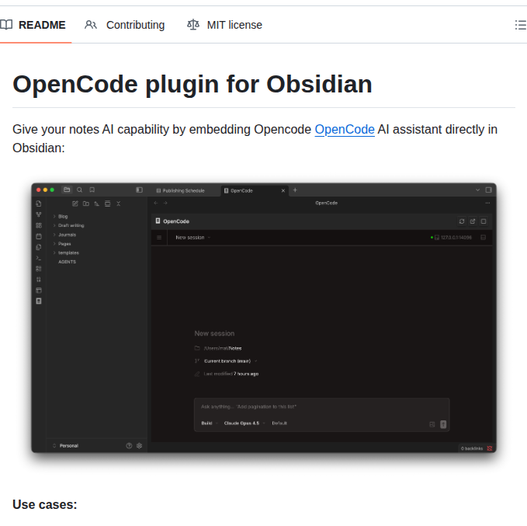Click the calendar daily-note ribbon icon in Obsidian screenshot

(x=39, y=236)
